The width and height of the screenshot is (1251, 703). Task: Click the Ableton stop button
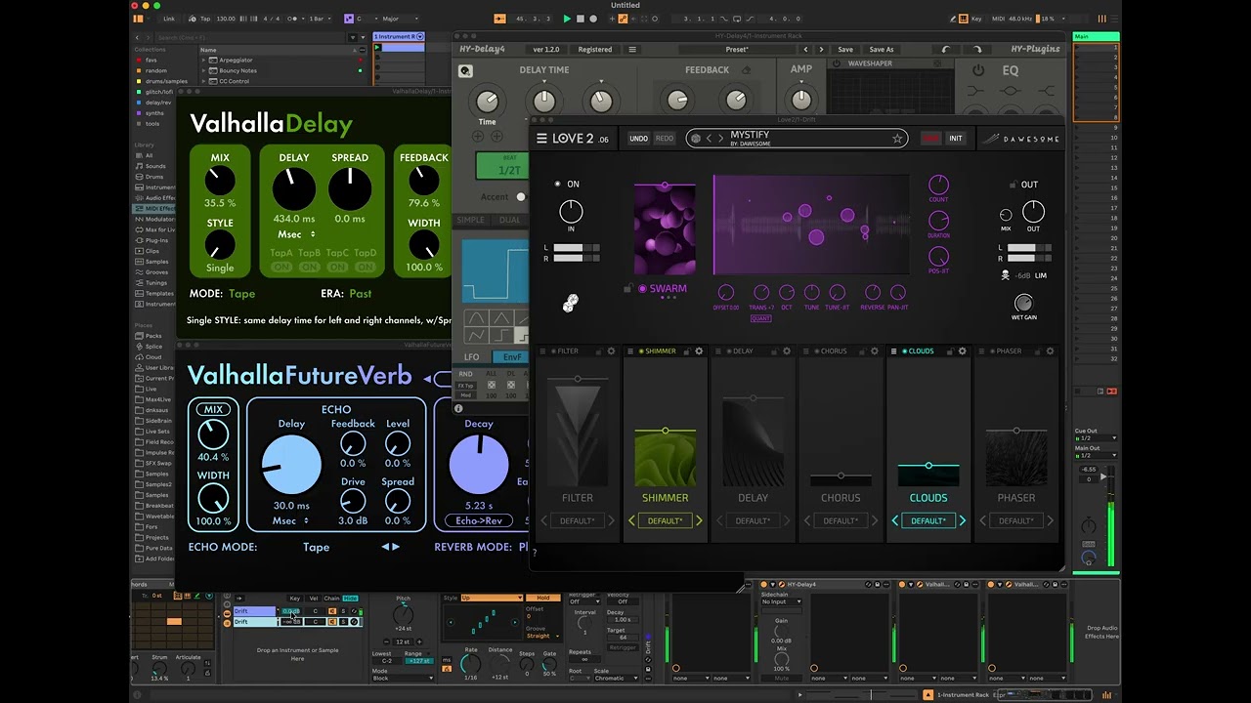click(x=580, y=19)
